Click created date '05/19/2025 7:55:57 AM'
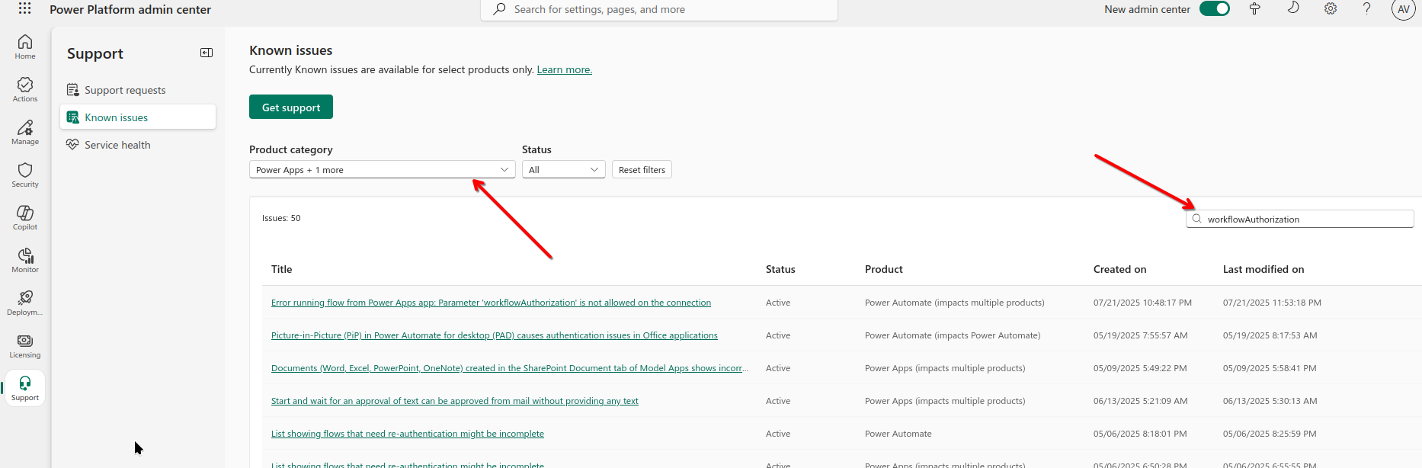This screenshot has height=468, width=1422. [1141, 335]
